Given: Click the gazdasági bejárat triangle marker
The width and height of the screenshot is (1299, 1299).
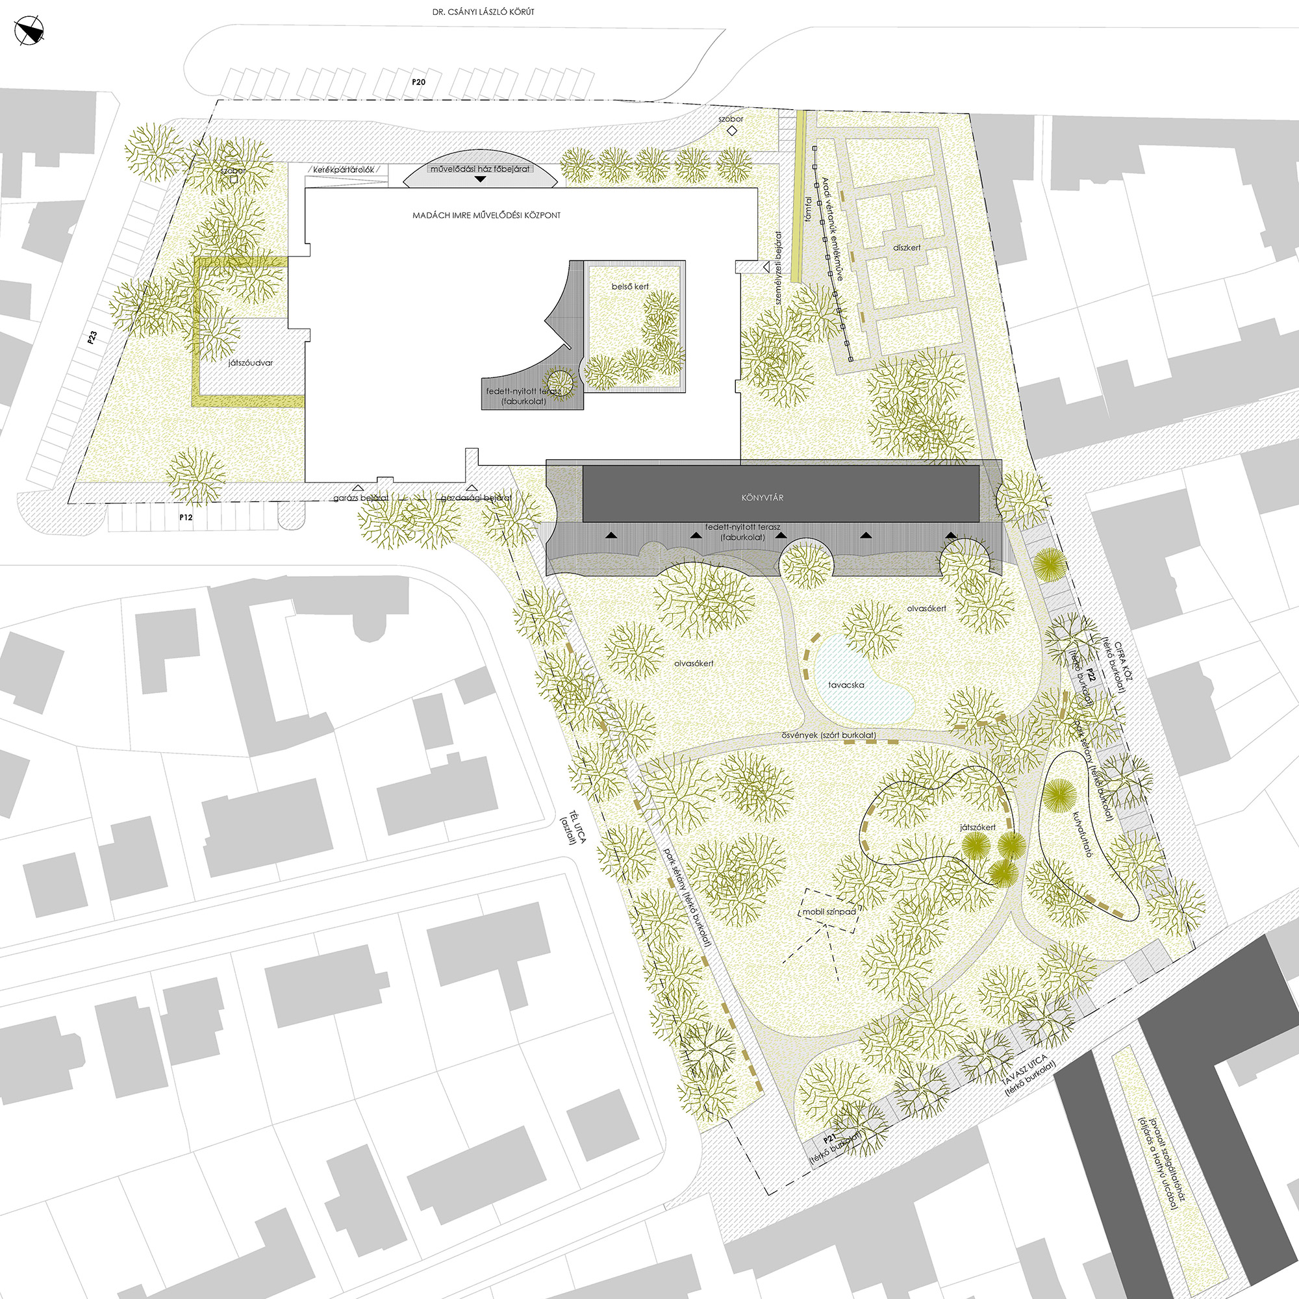Looking at the screenshot, I should coord(473,488).
